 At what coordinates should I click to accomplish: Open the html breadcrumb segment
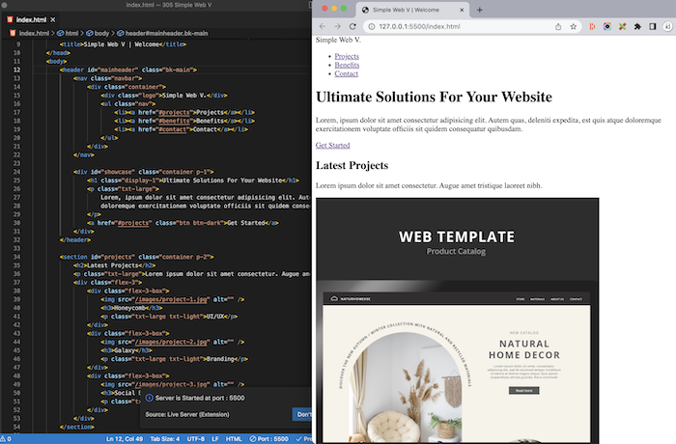pos(68,33)
